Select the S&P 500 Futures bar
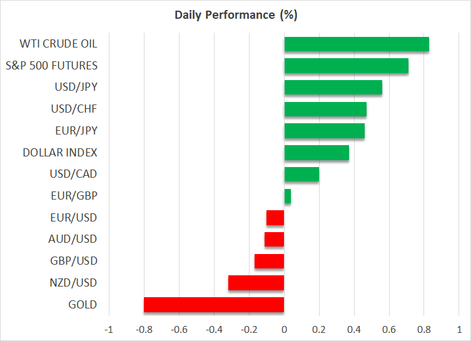This screenshot has width=471, height=341. [346, 66]
